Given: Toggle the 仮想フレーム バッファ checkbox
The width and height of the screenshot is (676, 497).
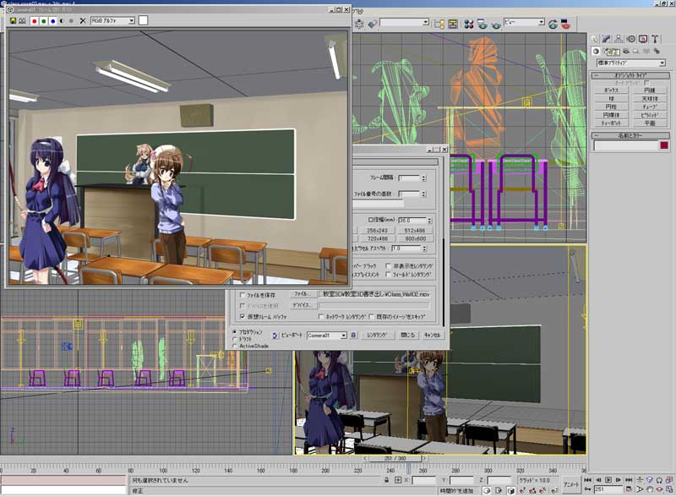Looking at the screenshot, I should tap(243, 317).
